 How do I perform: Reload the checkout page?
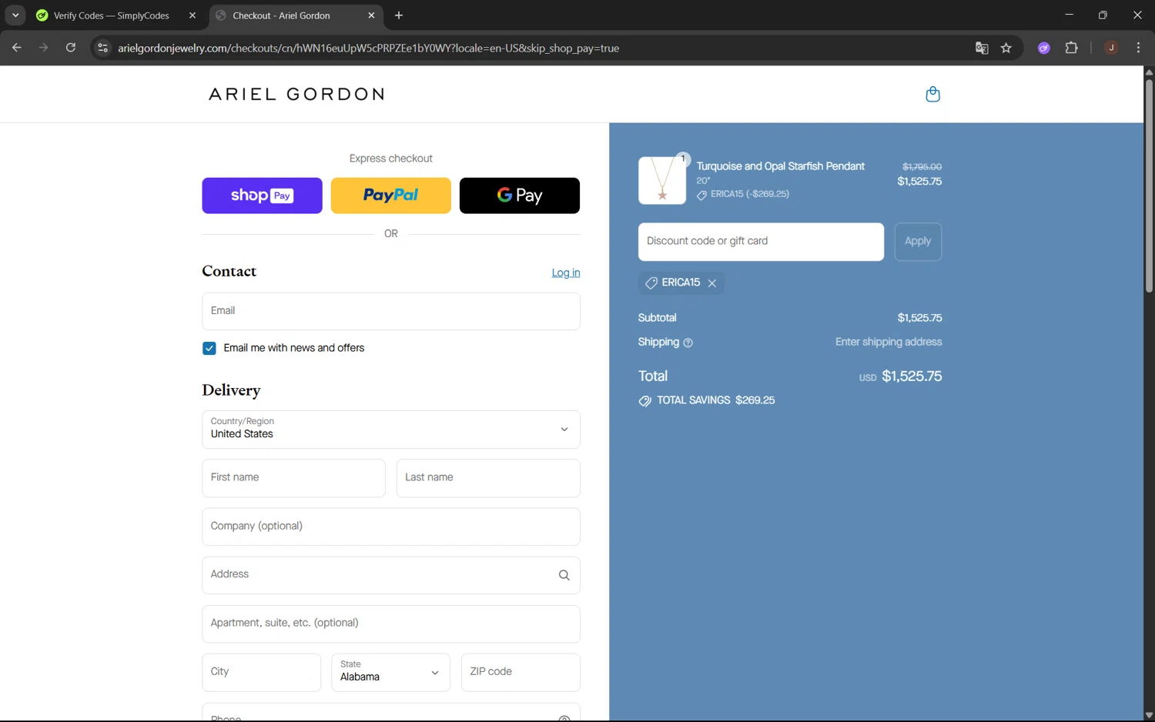(x=71, y=48)
